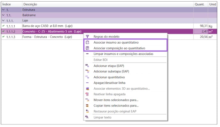Click the minus icon beside Apagar/desativar linha

(x=87, y=83)
